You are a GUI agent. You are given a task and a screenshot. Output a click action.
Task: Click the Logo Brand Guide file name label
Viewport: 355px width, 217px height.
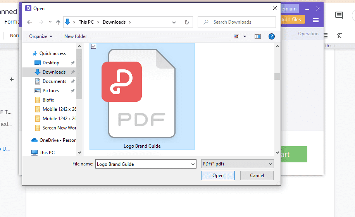[x=142, y=146]
